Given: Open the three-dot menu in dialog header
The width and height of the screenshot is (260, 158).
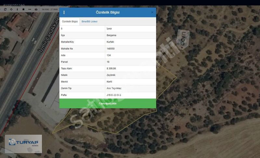Looking at the screenshot, I should point(64,12).
